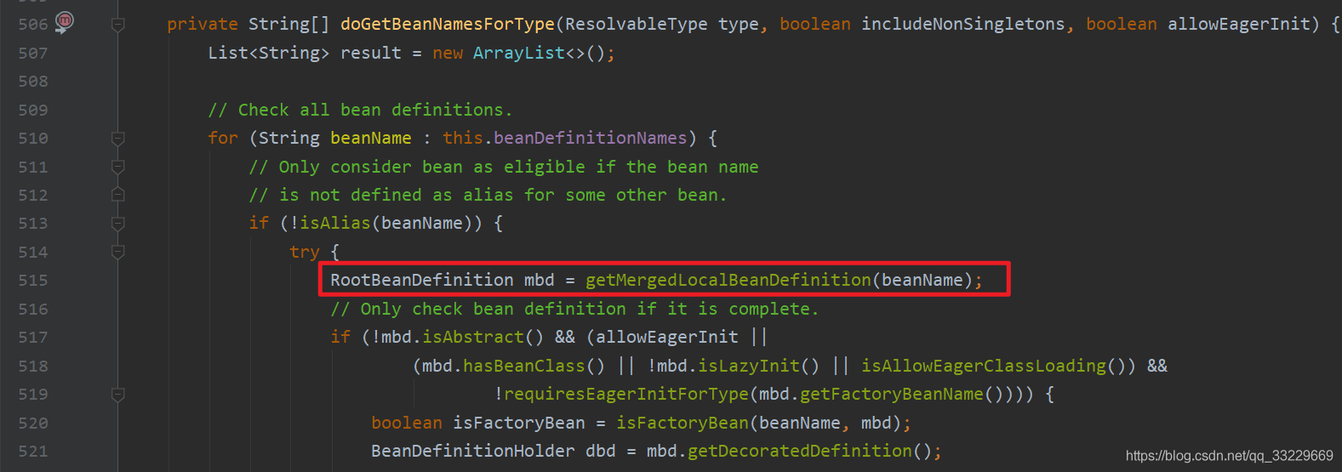
Task: Collapse the comment end fold at line 512
Action: coord(118,195)
